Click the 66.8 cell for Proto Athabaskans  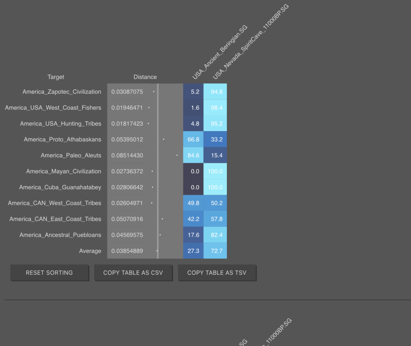coord(193,139)
